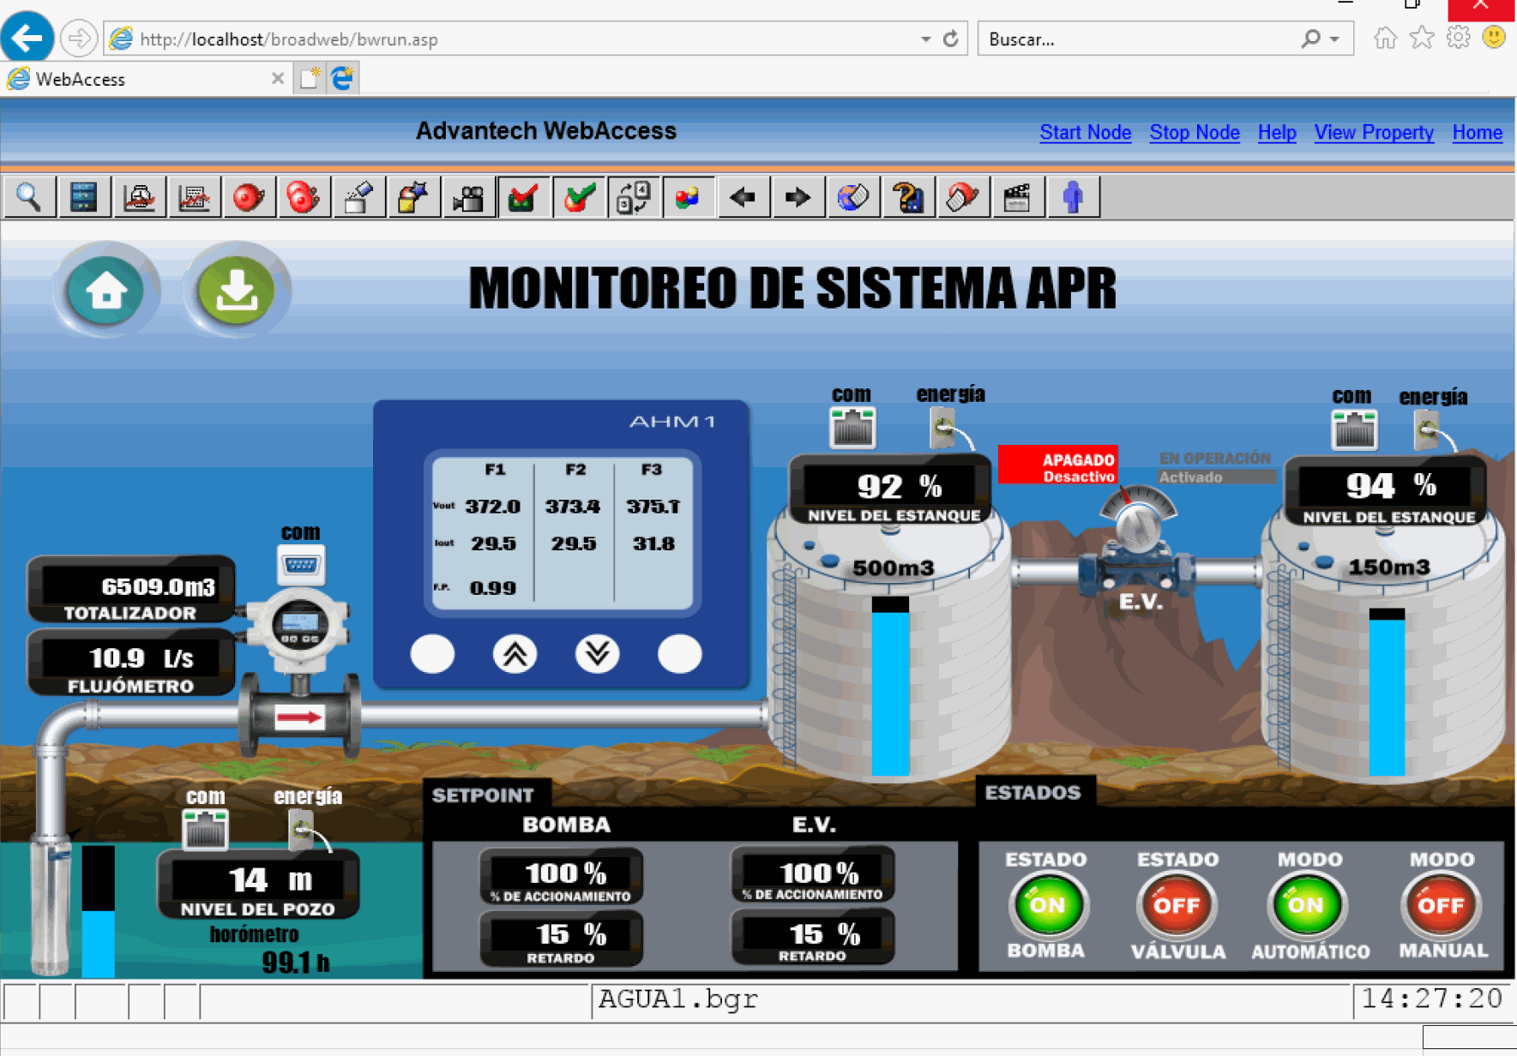Click the green download round button
This screenshot has height=1056, width=1517.
point(237,291)
